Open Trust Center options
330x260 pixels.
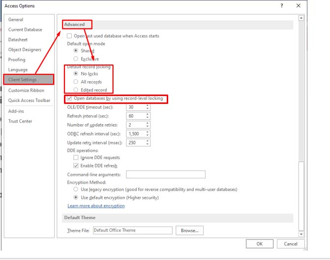[x=20, y=121]
